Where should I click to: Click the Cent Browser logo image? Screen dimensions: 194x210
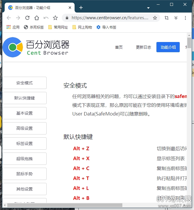point(36,47)
